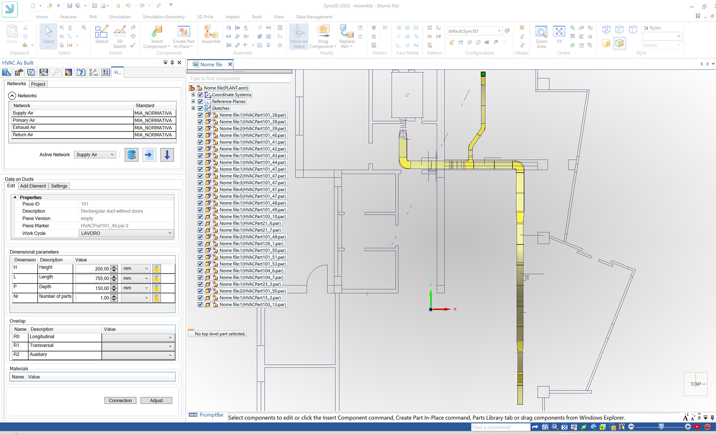Open Height unit mm dropdown

[x=136, y=268]
